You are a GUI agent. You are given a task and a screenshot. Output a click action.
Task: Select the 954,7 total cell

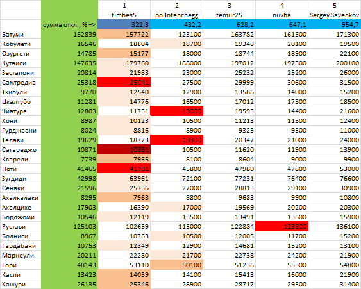(x=334, y=24)
